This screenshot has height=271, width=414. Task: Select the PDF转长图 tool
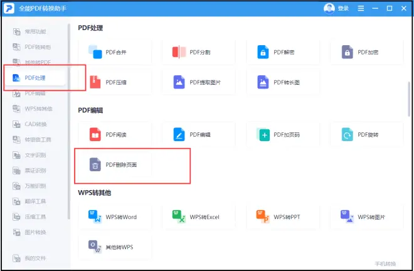[x=283, y=82]
